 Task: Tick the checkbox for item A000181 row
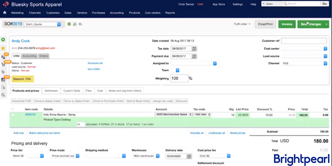tap(13, 114)
